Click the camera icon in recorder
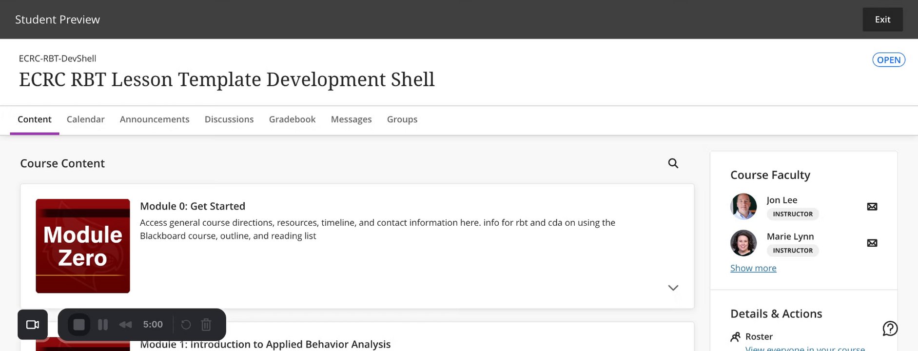This screenshot has height=351, width=918. (x=33, y=325)
